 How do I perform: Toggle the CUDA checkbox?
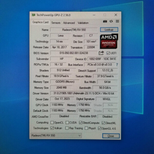(x=67, y=122)
